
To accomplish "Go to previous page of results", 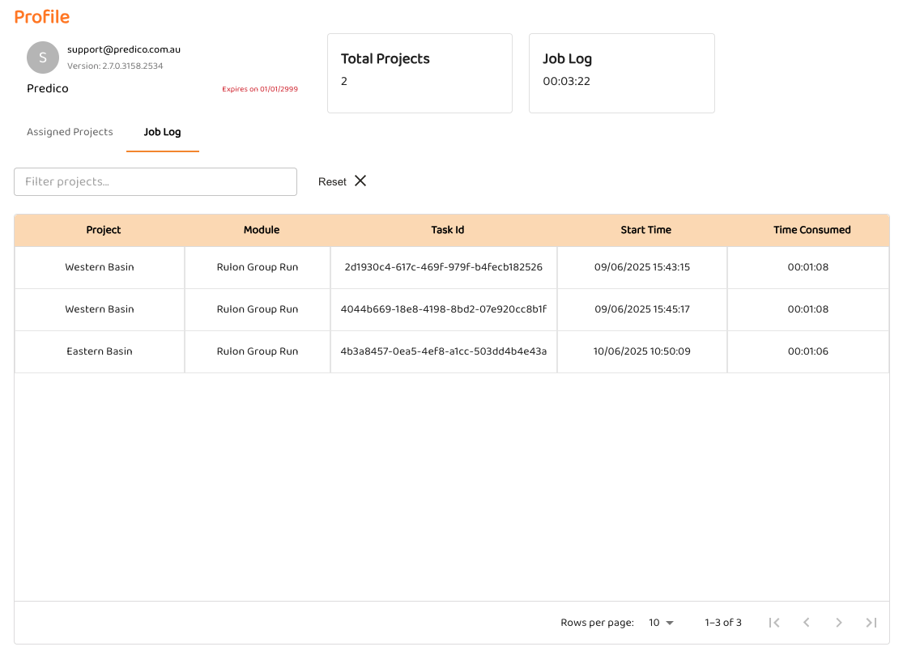I will pyautogui.click(x=807, y=623).
